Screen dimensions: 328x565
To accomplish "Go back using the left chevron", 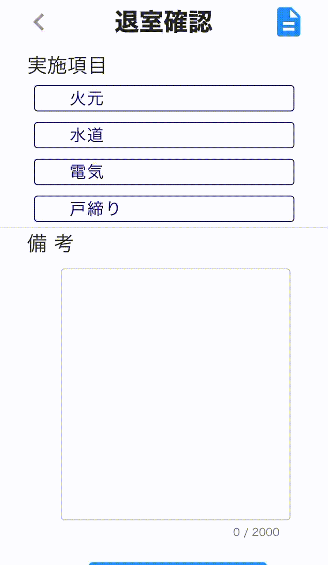I will pos(39,22).
